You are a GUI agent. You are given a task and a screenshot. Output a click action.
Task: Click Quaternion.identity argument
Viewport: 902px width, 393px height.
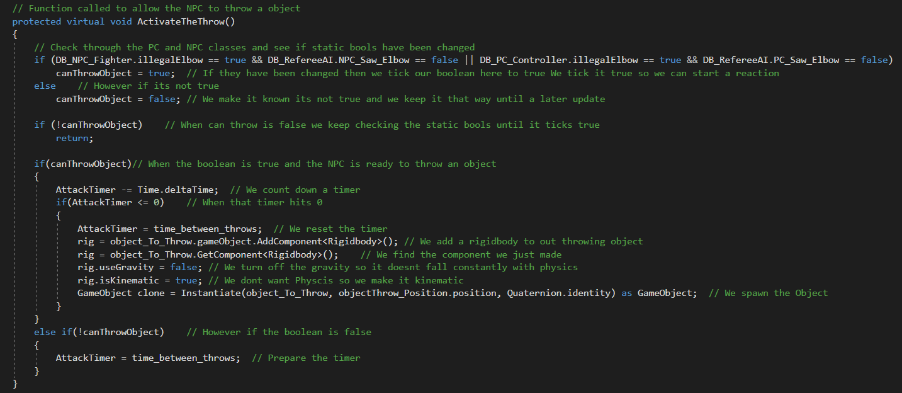[x=558, y=293]
